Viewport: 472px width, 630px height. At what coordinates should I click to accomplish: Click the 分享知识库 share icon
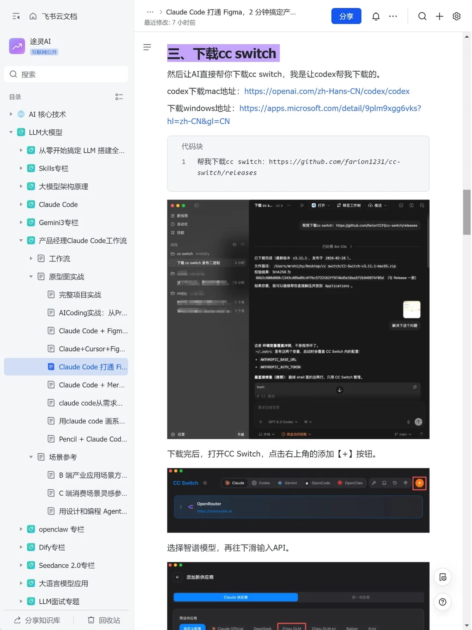pyautogui.click(x=17, y=620)
